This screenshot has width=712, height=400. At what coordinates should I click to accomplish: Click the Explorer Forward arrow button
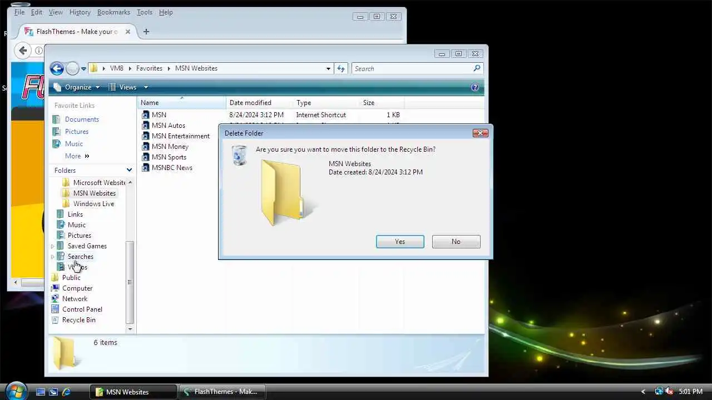click(73, 68)
